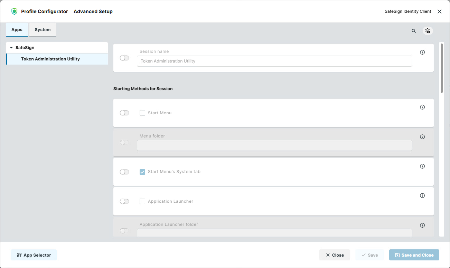Click the green shield Profile Configurator logo
The image size is (450, 268).
click(14, 11)
